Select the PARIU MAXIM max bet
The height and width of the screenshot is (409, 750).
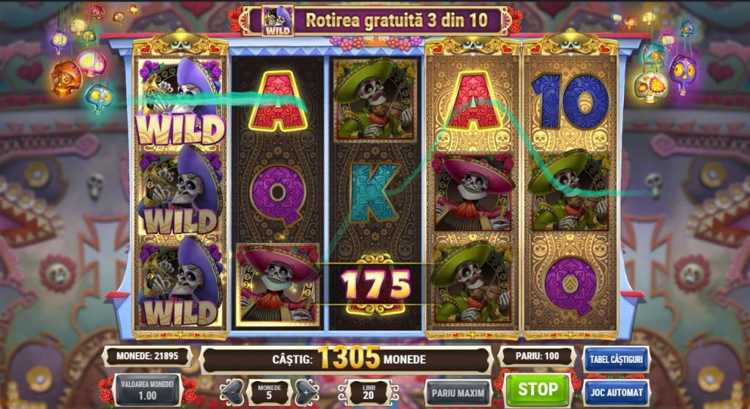[458, 393]
